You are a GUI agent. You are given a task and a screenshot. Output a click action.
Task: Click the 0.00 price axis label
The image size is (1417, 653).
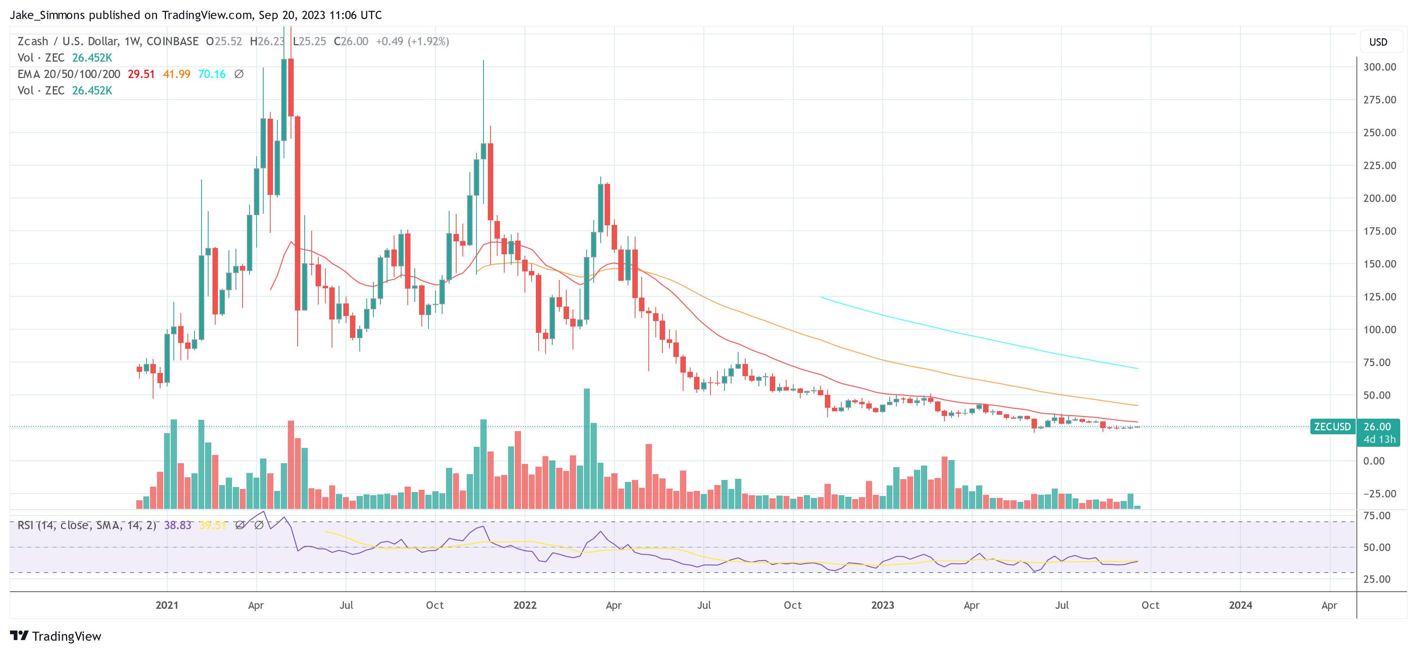click(1374, 461)
